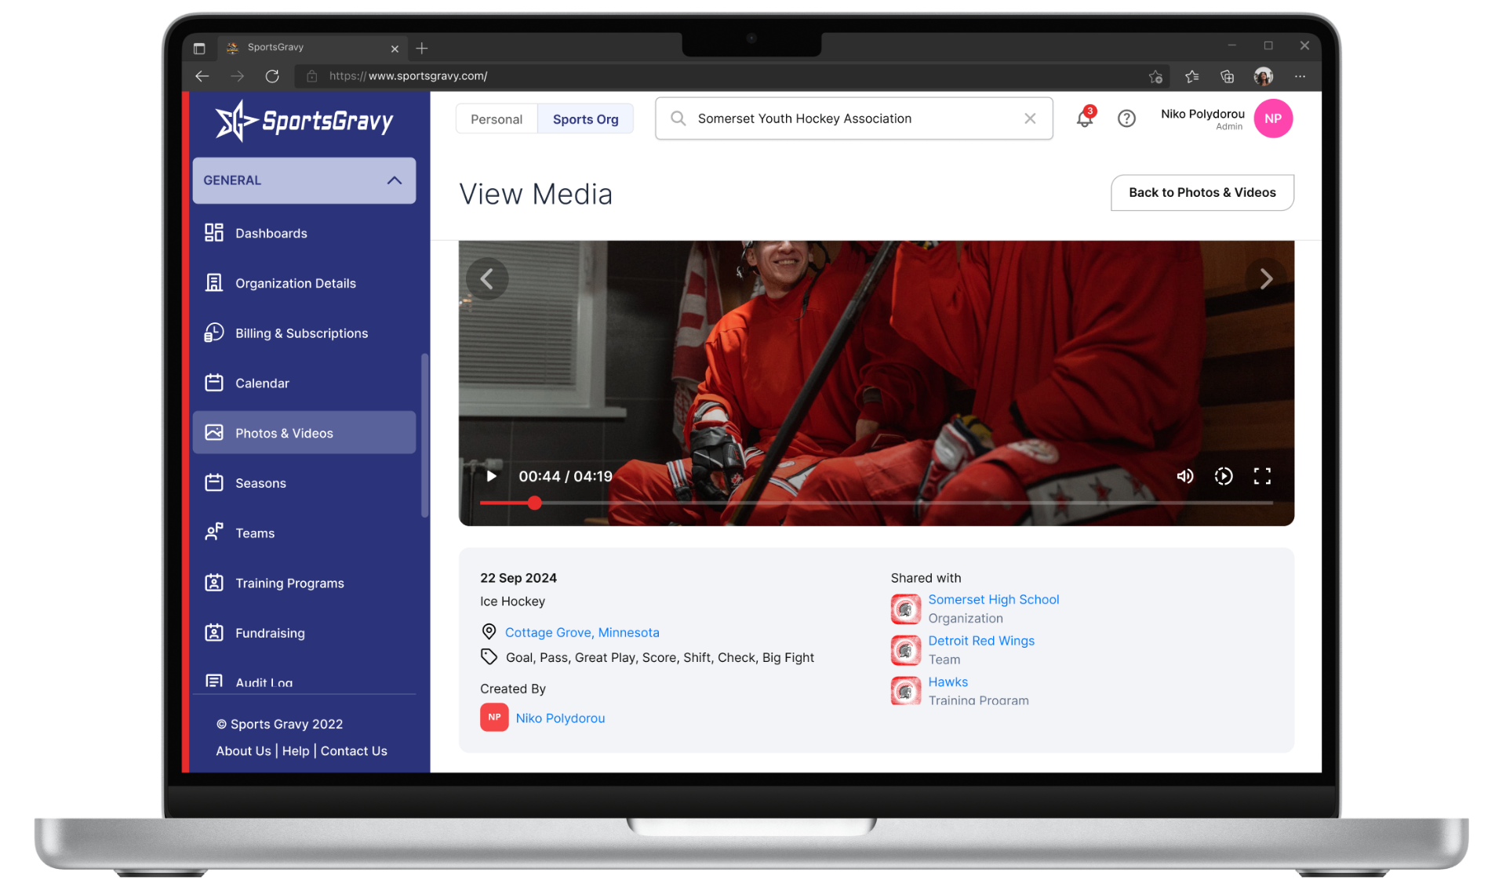Click the About Us footer link
This screenshot has height=887, width=1506.
[243, 751]
